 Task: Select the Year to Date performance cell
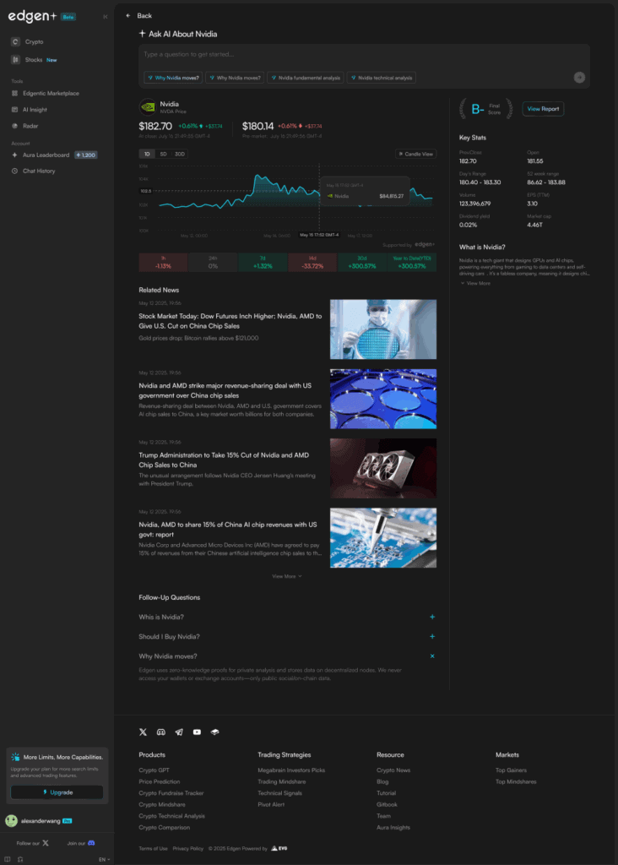point(412,262)
